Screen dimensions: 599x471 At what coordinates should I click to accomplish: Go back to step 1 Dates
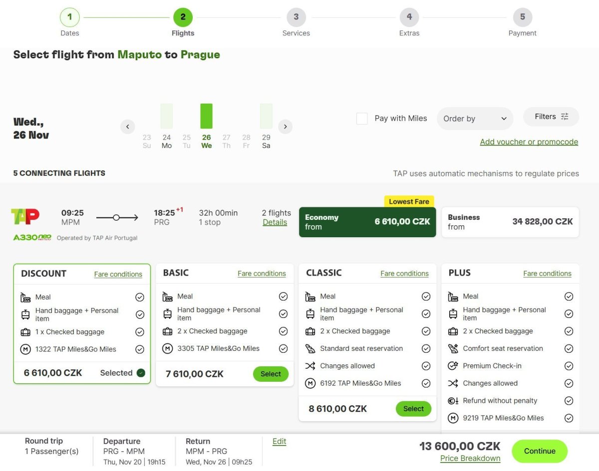69,17
